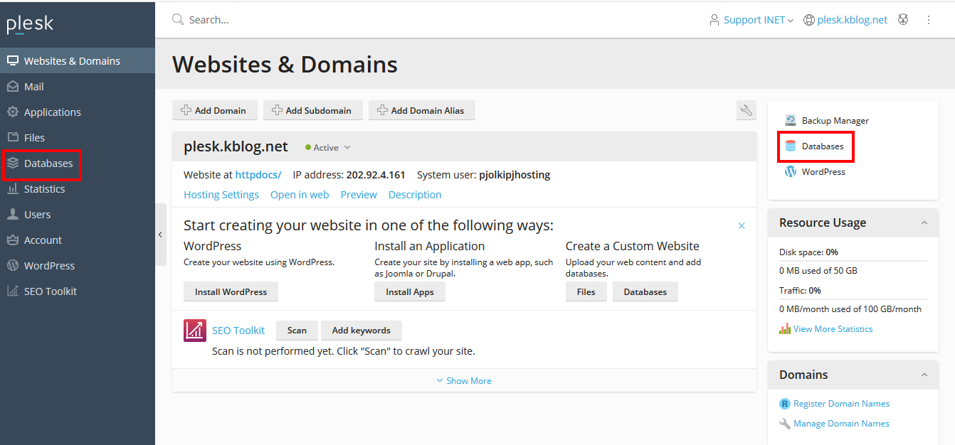Close the website creation suggestions panel
Viewport: 955px width, 445px height.
point(742,226)
